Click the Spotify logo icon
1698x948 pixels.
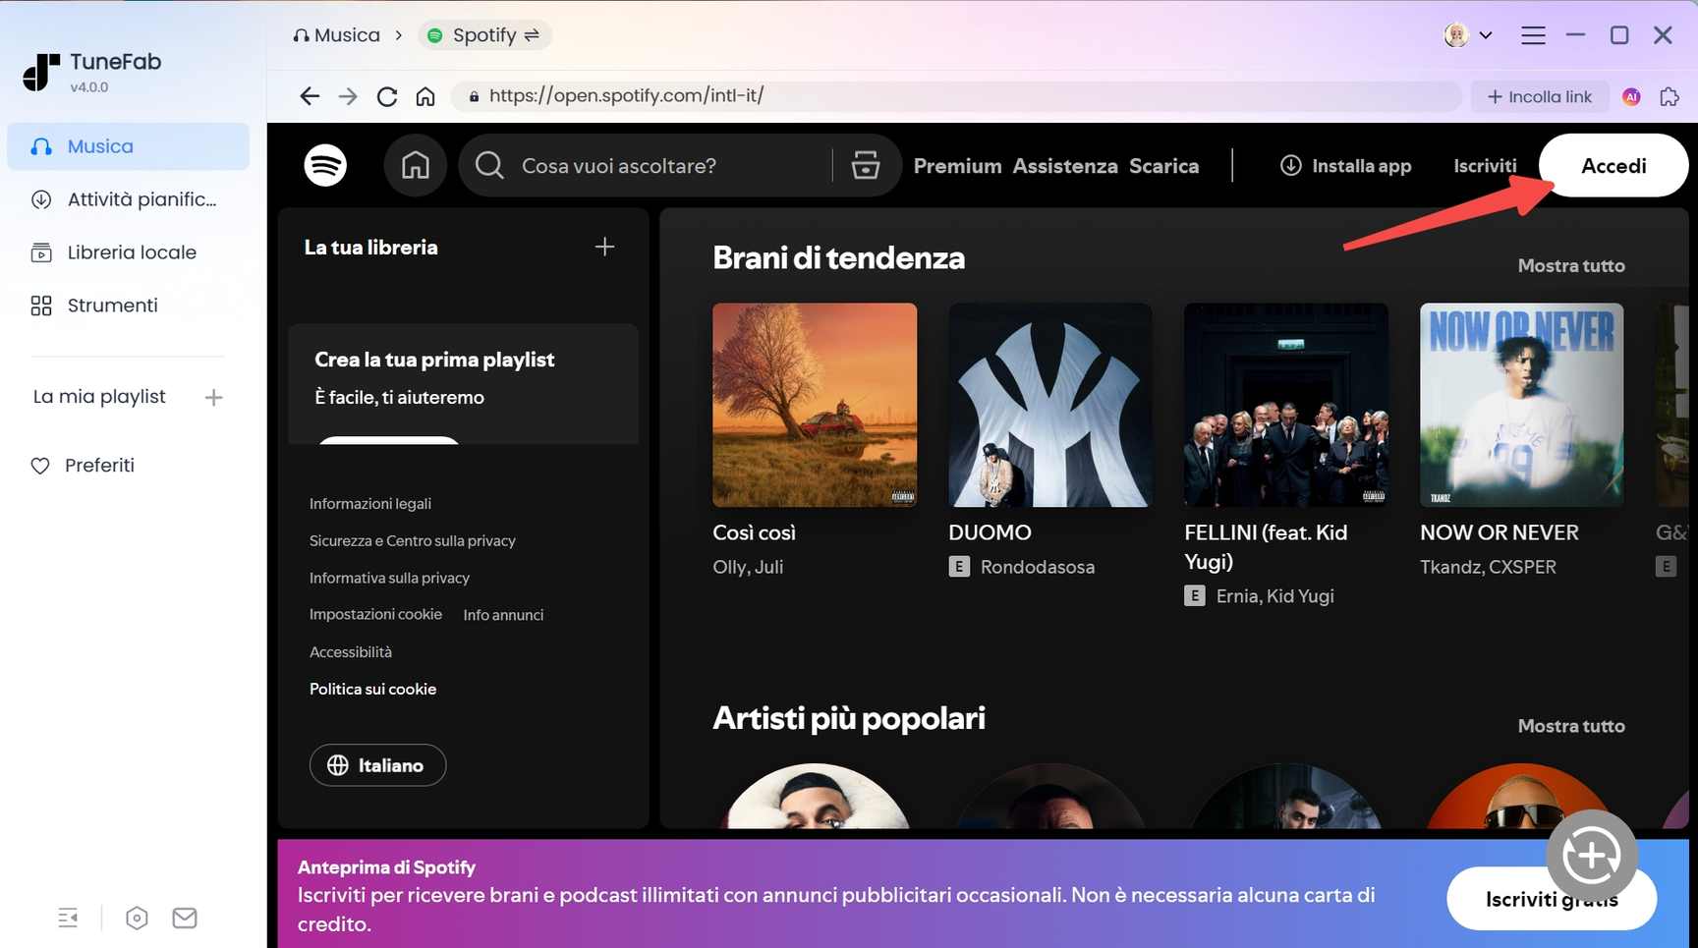coord(325,165)
